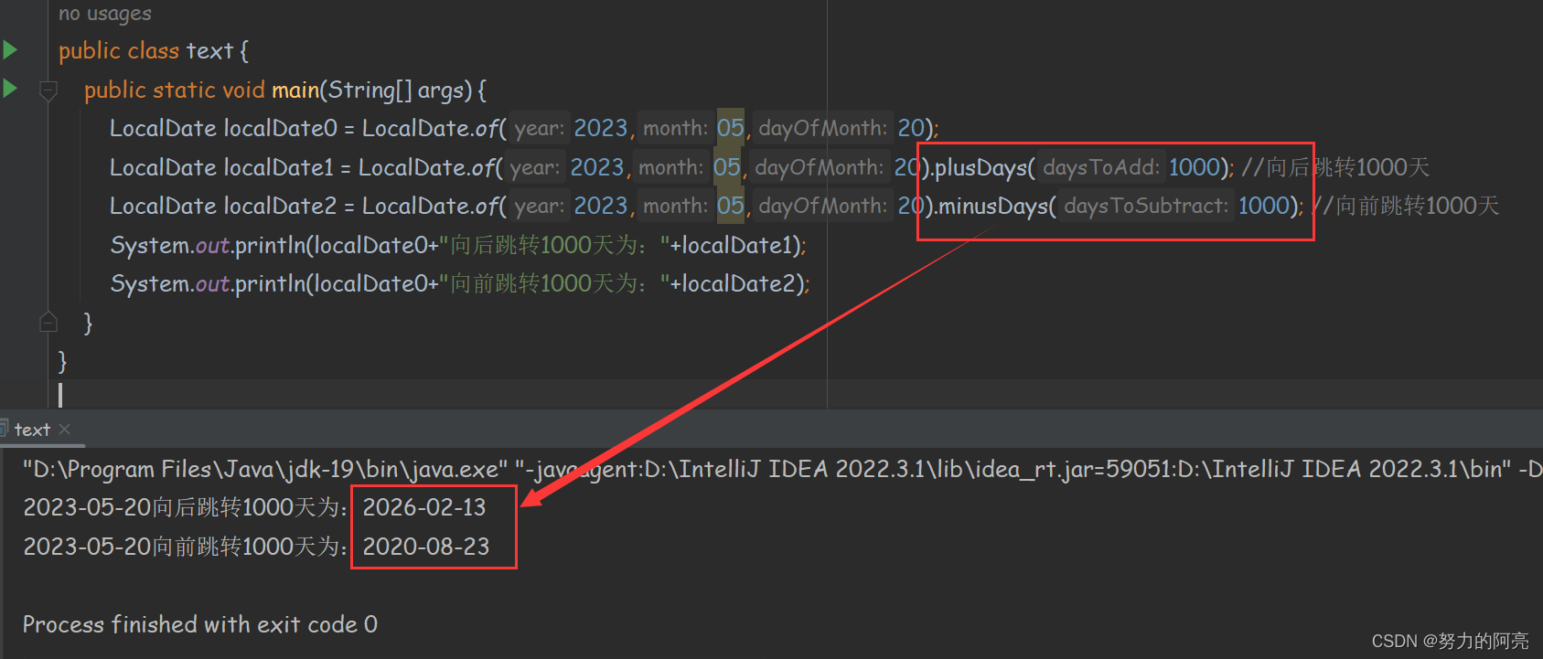The height and width of the screenshot is (659, 1543).
Task: Click the second System.out.println statement
Action: (460, 283)
